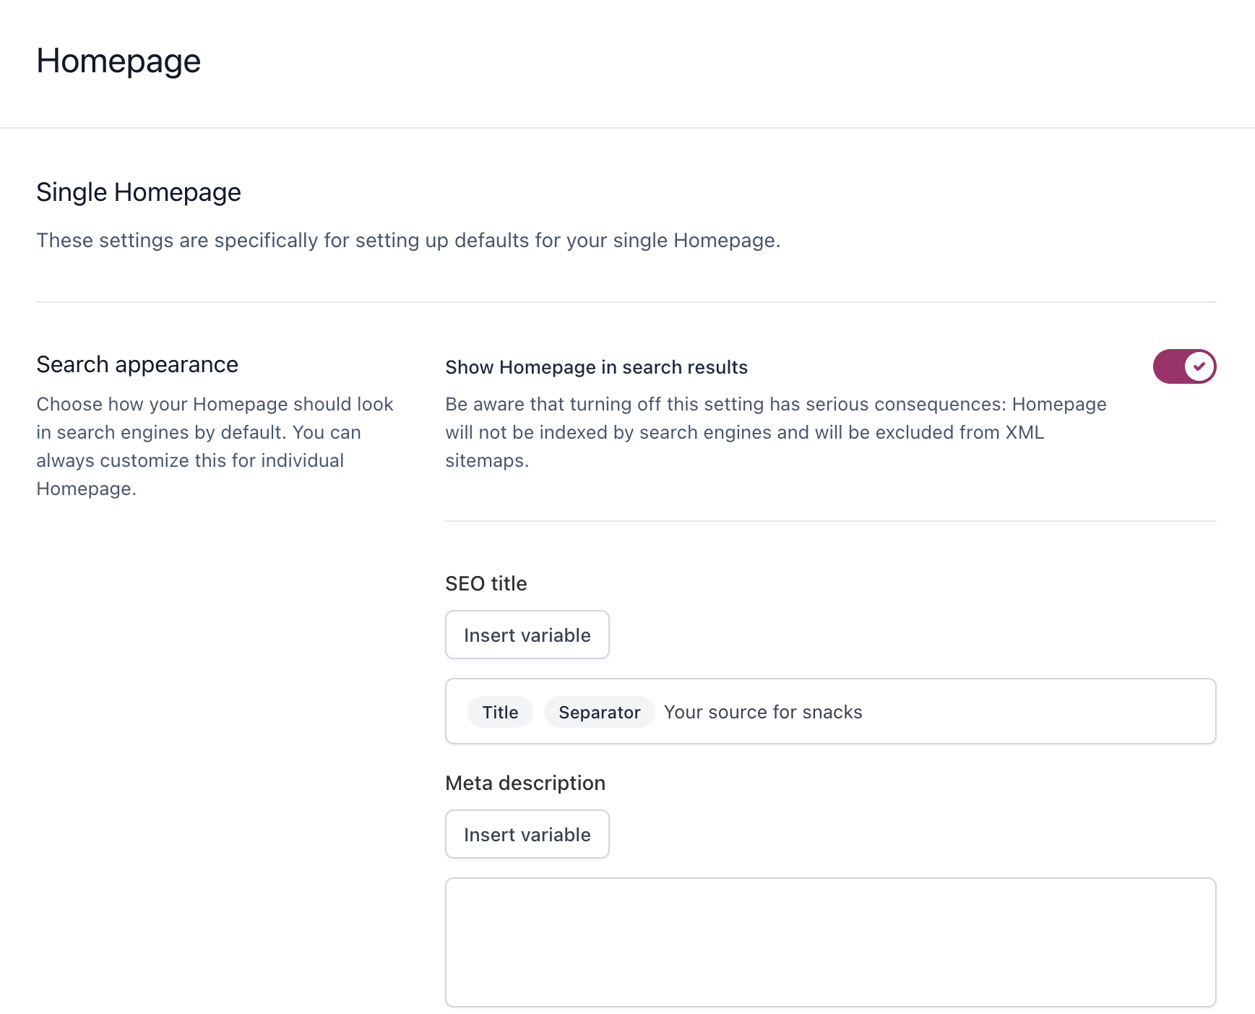Viewport: 1255px width, 1014px height.
Task: Click 'These settings are specifically' description text
Action: [x=408, y=240]
